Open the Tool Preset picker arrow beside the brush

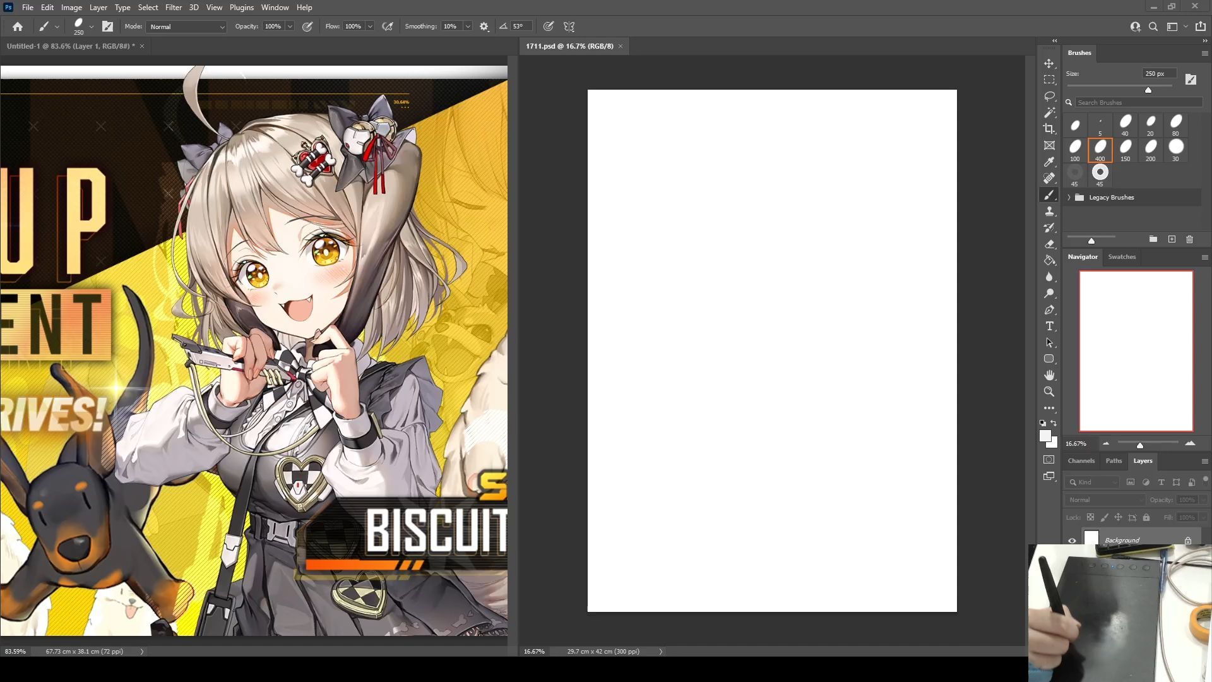[x=57, y=27]
